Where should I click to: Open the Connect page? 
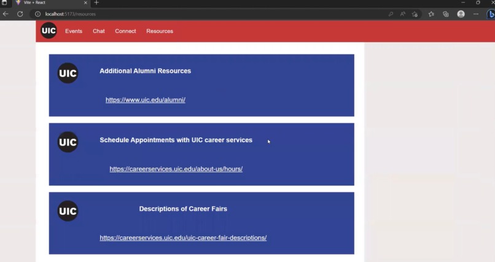click(x=125, y=31)
